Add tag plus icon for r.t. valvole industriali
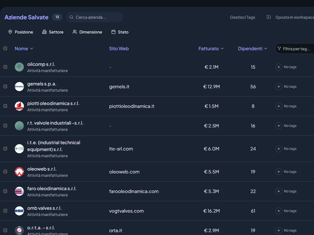 click(x=278, y=126)
